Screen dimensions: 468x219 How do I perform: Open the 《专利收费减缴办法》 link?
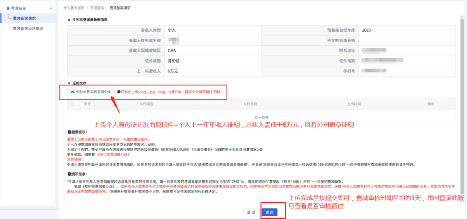point(114,155)
